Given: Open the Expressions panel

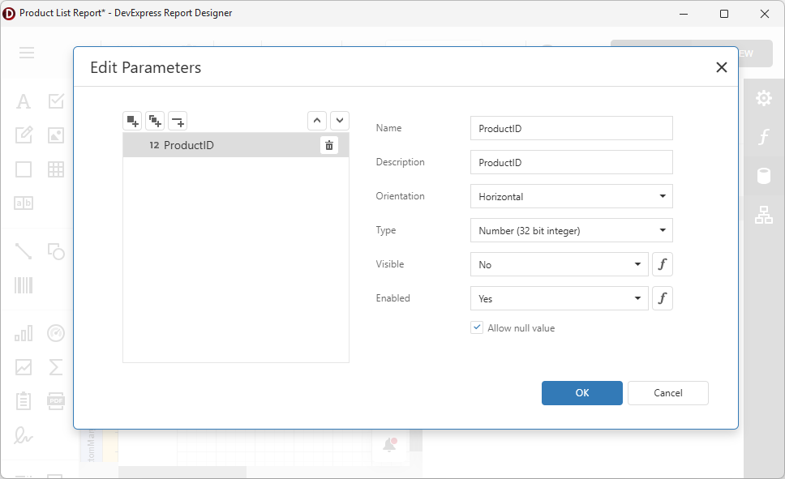Looking at the screenshot, I should tap(763, 137).
